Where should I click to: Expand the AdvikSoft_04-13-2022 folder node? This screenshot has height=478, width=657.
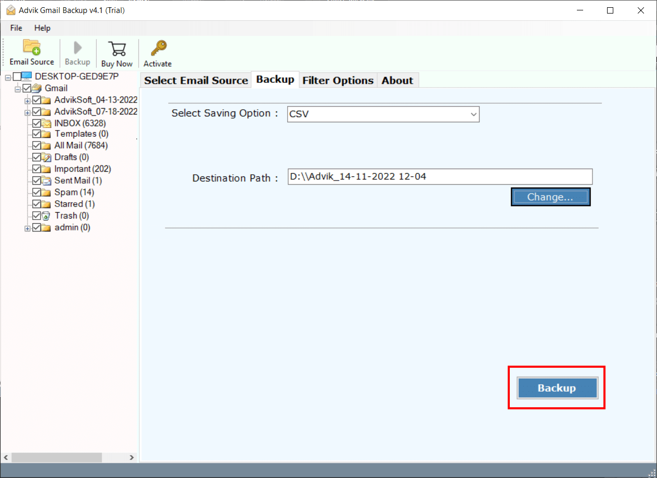(28, 100)
